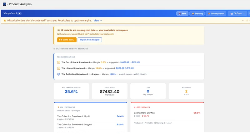Click the app logo icon beside Product Analysis

4,4
